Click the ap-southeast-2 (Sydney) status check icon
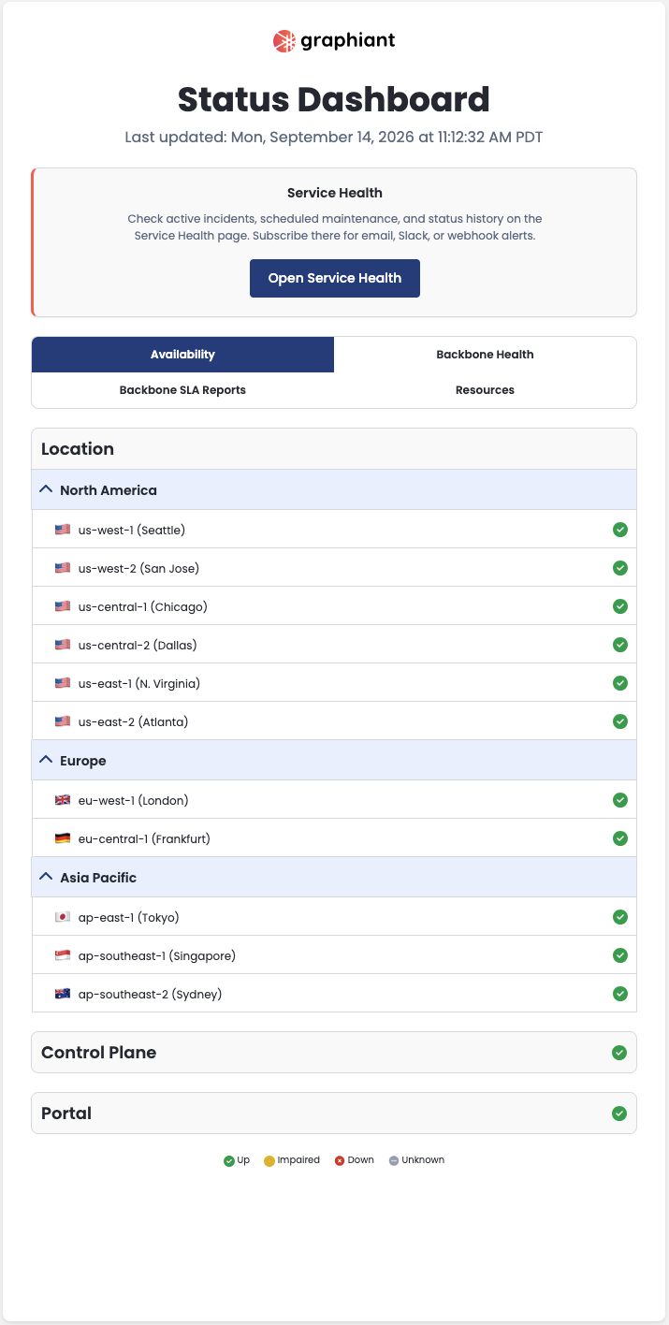 click(619, 994)
